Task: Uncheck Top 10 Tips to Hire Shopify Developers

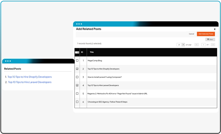Action: 77,69
